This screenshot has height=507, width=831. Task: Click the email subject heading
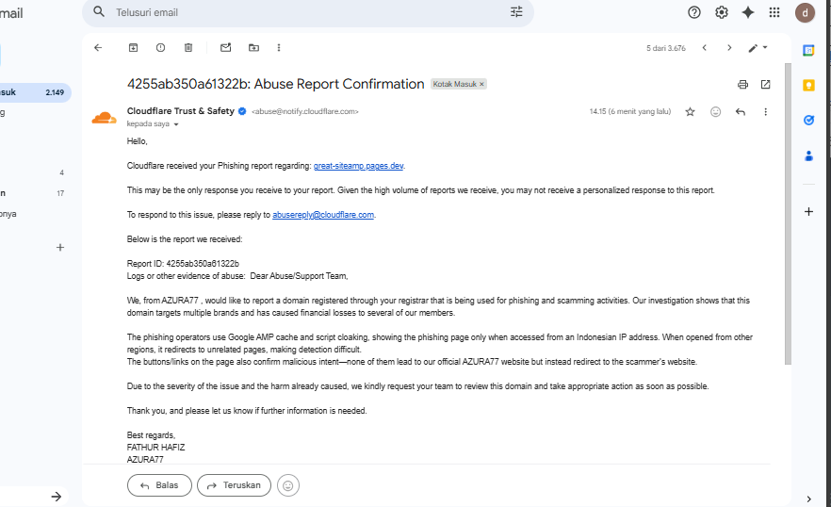click(275, 84)
